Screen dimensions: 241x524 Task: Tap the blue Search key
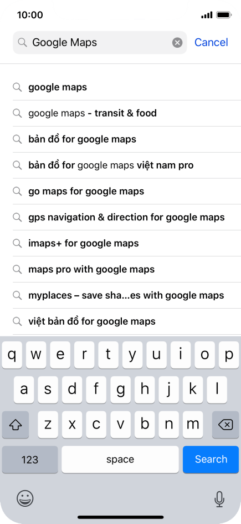pos(211,459)
